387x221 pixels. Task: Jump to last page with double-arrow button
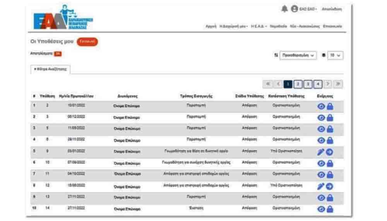click(x=338, y=84)
